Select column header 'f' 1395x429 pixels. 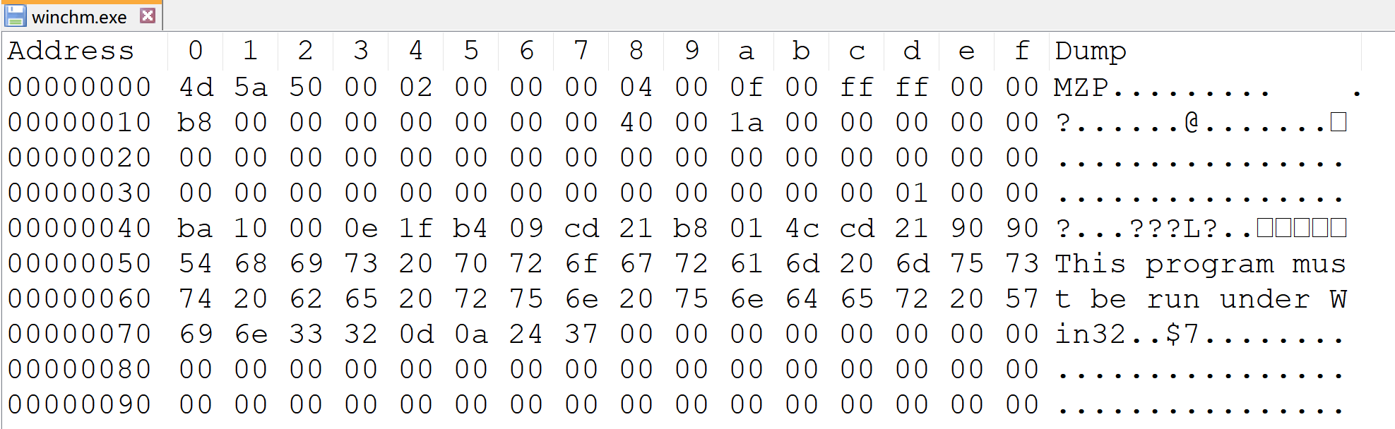coord(1021,51)
